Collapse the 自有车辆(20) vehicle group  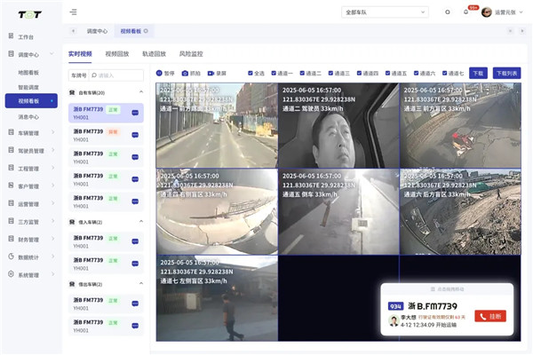[141, 92]
